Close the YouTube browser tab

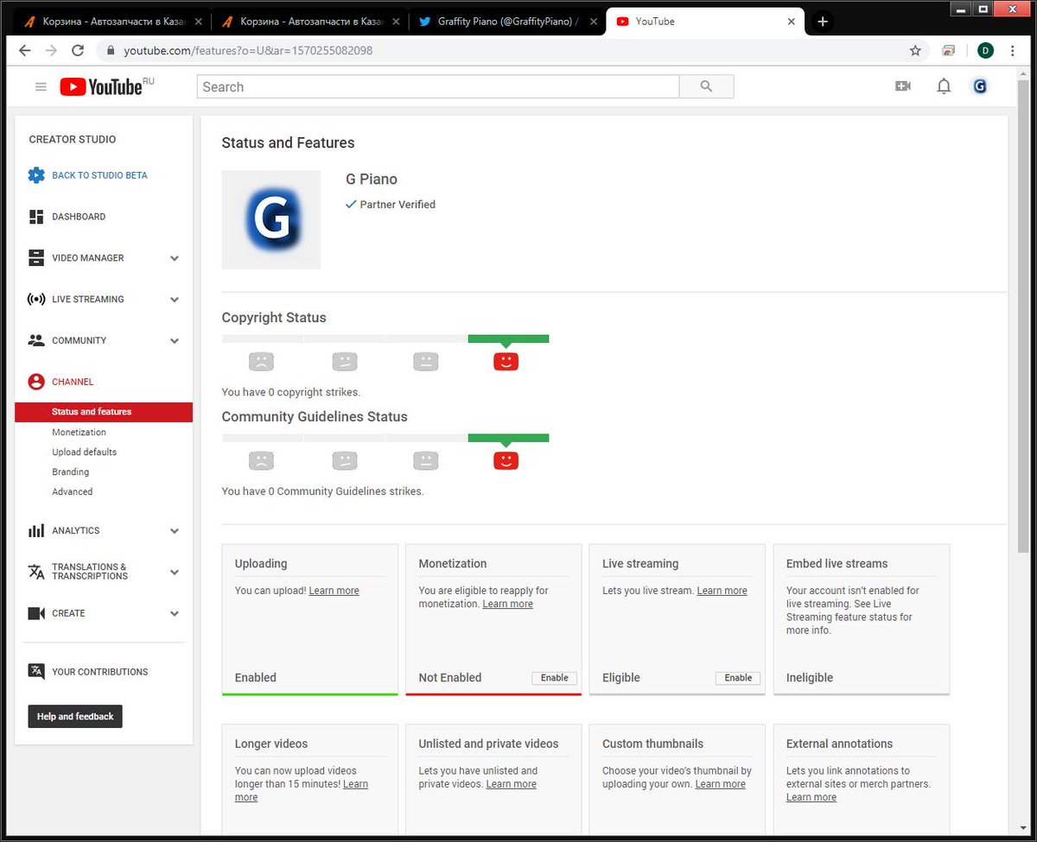point(791,22)
